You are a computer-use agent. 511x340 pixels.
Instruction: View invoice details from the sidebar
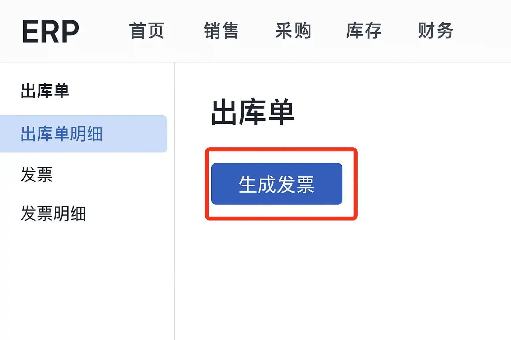point(54,213)
